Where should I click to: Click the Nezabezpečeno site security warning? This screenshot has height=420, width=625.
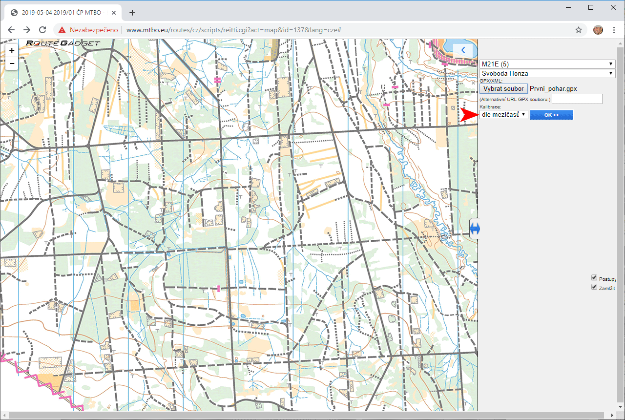(88, 30)
